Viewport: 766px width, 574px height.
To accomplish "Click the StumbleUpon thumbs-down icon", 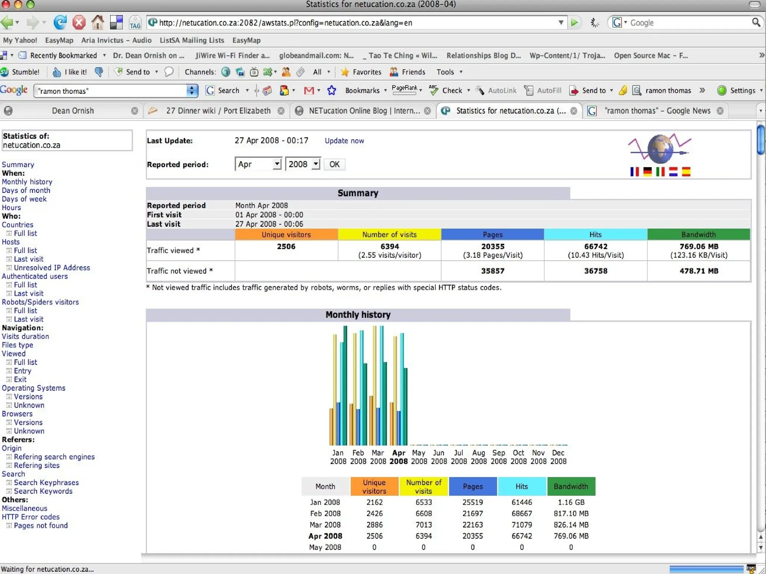I will [x=99, y=72].
